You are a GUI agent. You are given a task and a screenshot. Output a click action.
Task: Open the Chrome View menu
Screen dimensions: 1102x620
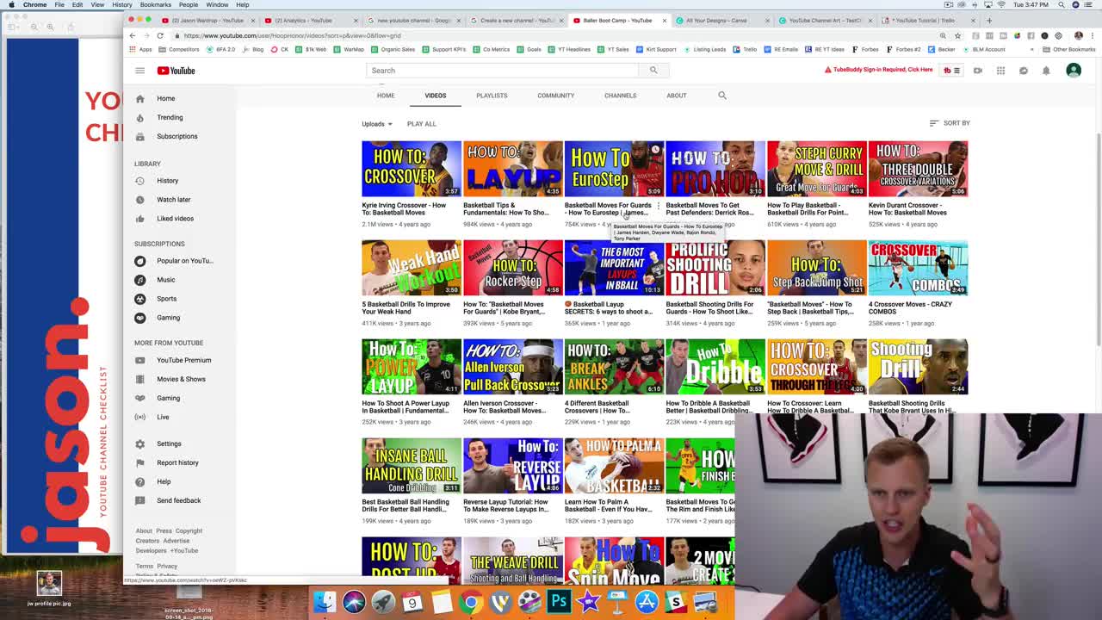pos(97,4)
